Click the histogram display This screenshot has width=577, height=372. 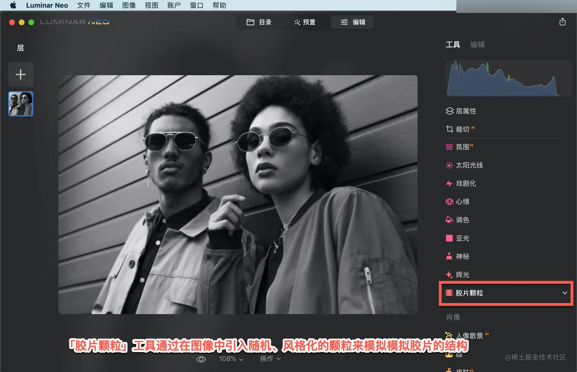[508, 78]
